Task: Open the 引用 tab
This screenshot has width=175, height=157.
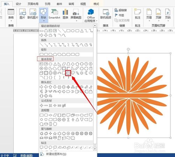Action: (x=48, y=4)
